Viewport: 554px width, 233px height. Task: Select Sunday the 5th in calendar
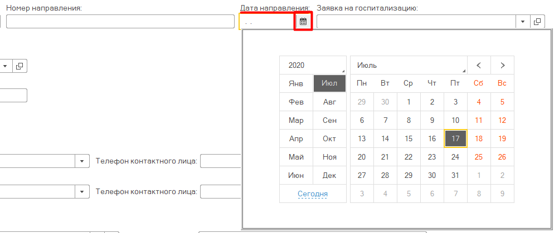(x=502, y=102)
